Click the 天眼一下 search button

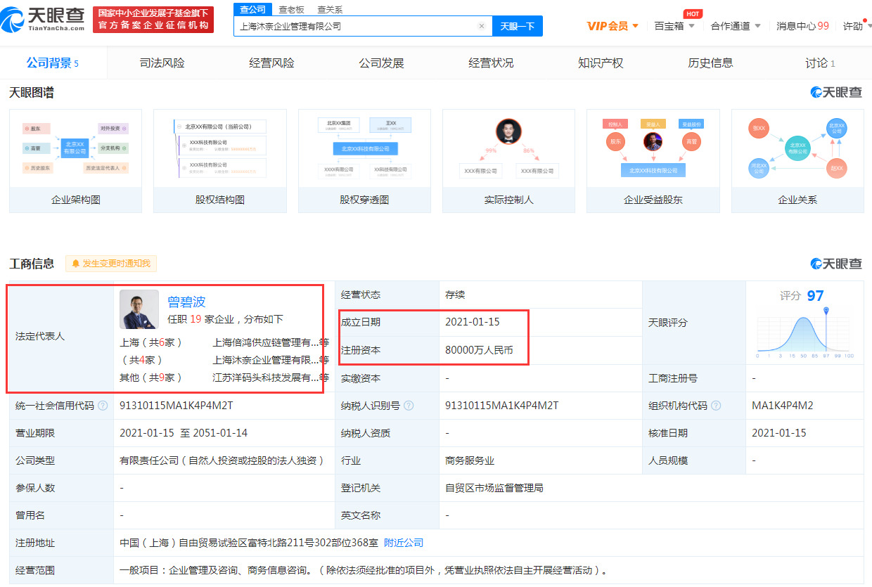pos(518,26)
